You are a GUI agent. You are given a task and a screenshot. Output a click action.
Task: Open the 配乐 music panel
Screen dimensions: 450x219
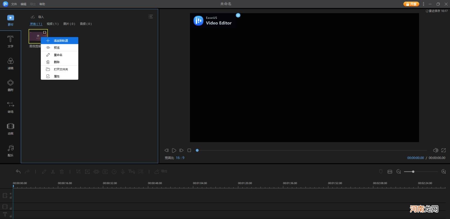click(x=11, y=151)
